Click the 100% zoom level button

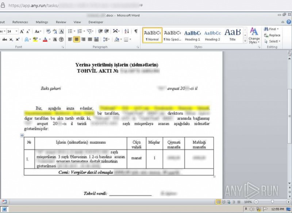tap(248, 202)
